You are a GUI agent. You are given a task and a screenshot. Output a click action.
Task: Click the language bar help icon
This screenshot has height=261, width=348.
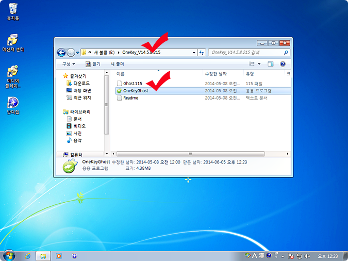[269, 255]
